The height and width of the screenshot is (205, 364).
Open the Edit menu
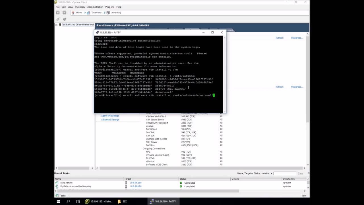[64, 7]
